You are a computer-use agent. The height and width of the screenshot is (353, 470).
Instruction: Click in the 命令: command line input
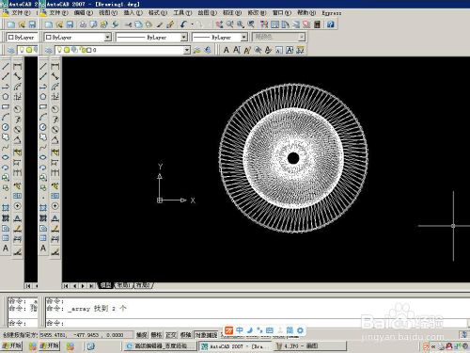pos(256,323)
